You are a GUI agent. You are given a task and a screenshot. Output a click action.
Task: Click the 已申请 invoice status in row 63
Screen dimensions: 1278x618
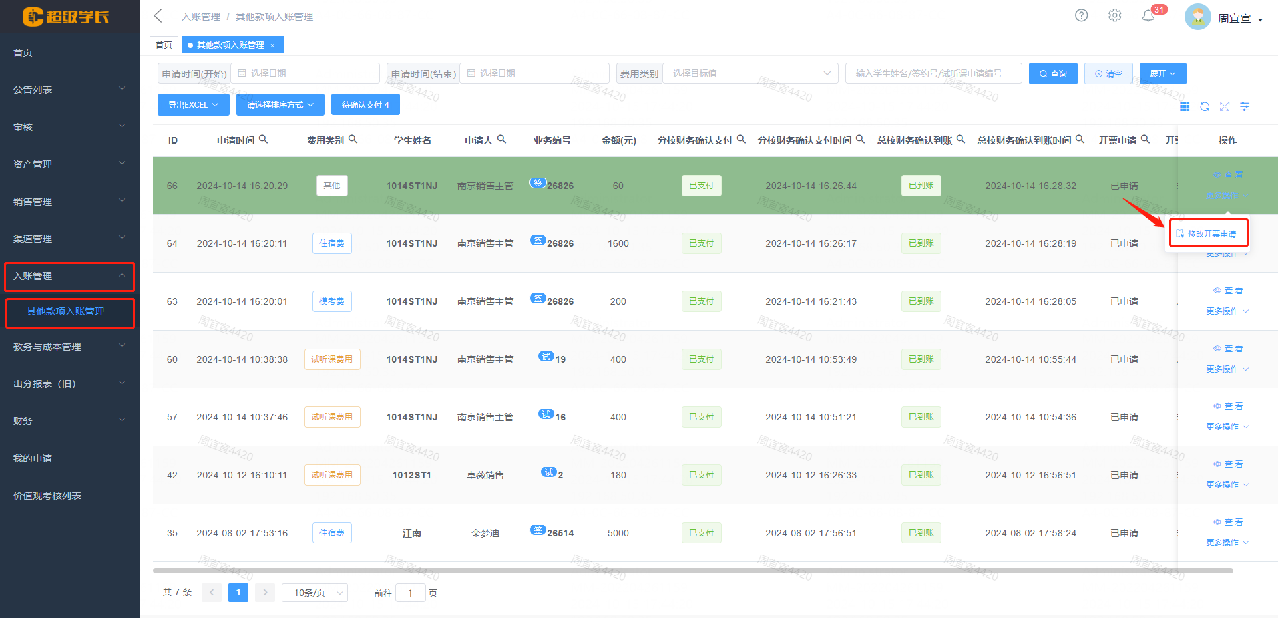pyautogui.click(x=1124, y=301)
